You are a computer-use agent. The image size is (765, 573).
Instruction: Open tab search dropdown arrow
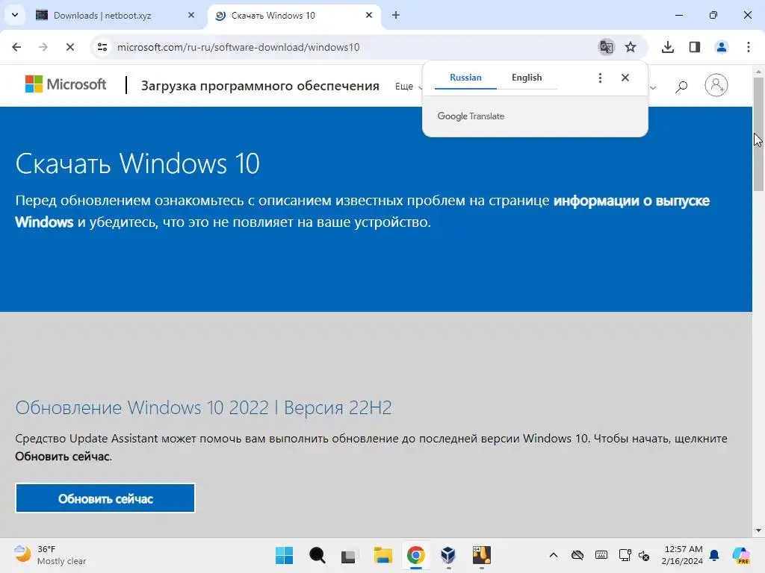pyautogui.click(x=15, y=15)
